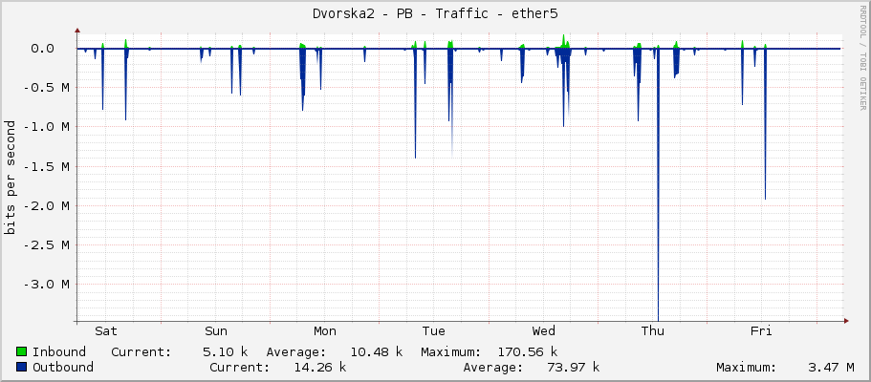Click the tall Thursday outbound traffic spike
The height and width of the screenshot is (382, 871).
click(658, 183)
